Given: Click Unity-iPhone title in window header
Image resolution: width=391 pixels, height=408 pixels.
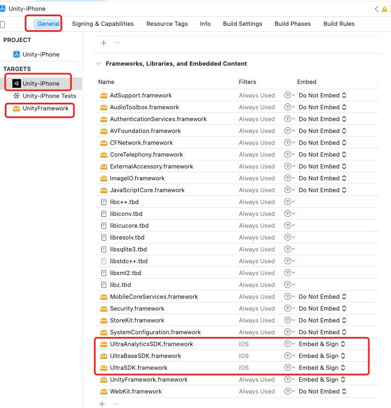Looking at the screenshot, I should 27,9.
